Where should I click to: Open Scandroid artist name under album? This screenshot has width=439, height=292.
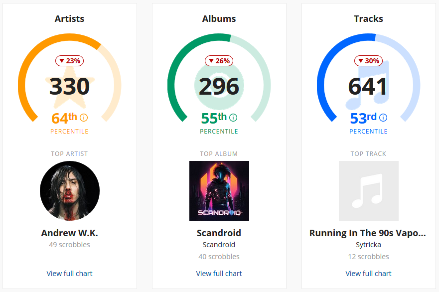(x=219, y=245)
